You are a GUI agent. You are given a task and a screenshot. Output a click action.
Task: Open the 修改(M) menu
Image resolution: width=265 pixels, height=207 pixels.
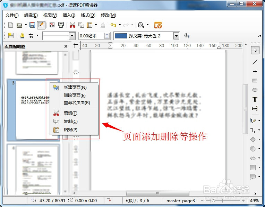point(108,15)
